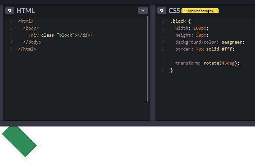The height and width of the screenshot is (167, 255).
Task: Click the 46 unsaved changes badge
Action: (x=200, y=11)
